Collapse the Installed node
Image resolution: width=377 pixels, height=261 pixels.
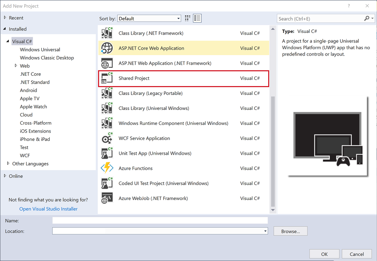click(x=5, y=29)
